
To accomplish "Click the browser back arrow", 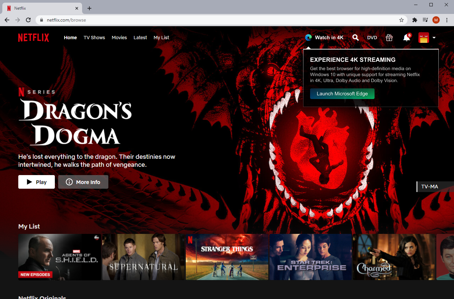I will [x=7, y=20].
